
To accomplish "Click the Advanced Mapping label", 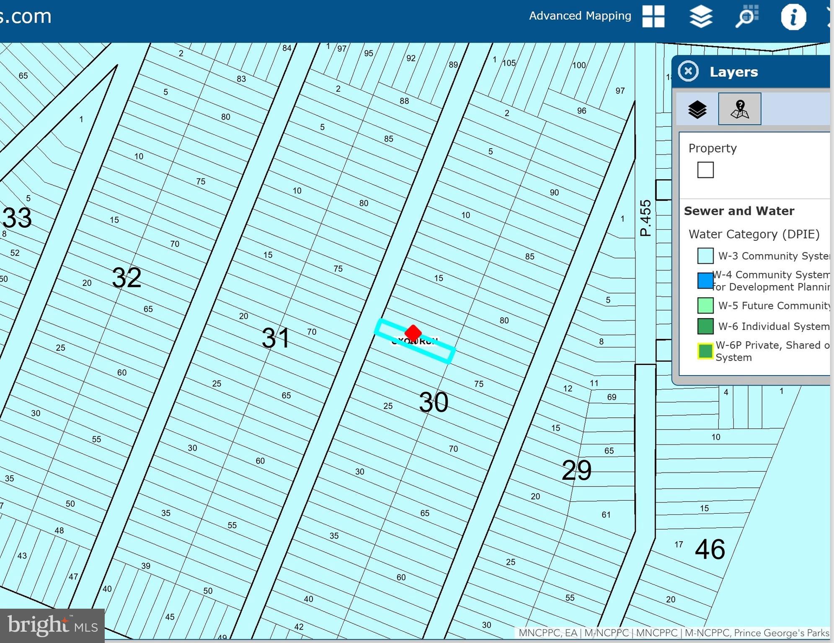I will pyautogui.click(x=580, y=16).
